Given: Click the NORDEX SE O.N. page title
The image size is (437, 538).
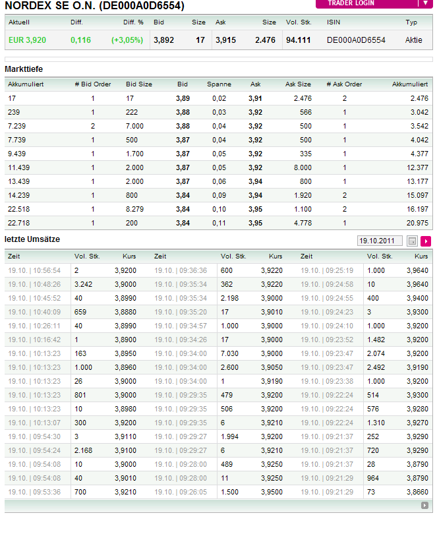Looking at the screenshot, I should click(94, 6).
